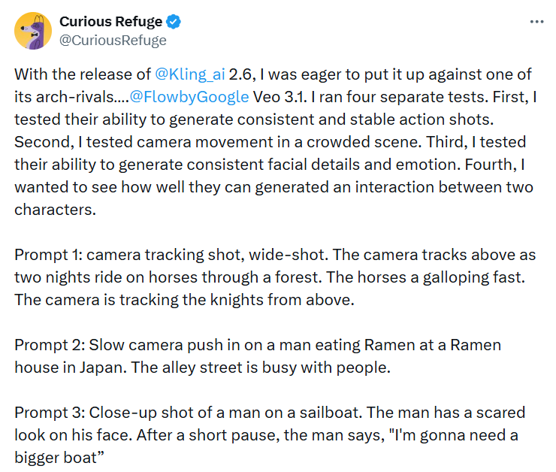Click the Curious Refuge display name
The height and width of the screenshot is (472, 556).
[110, 22]
